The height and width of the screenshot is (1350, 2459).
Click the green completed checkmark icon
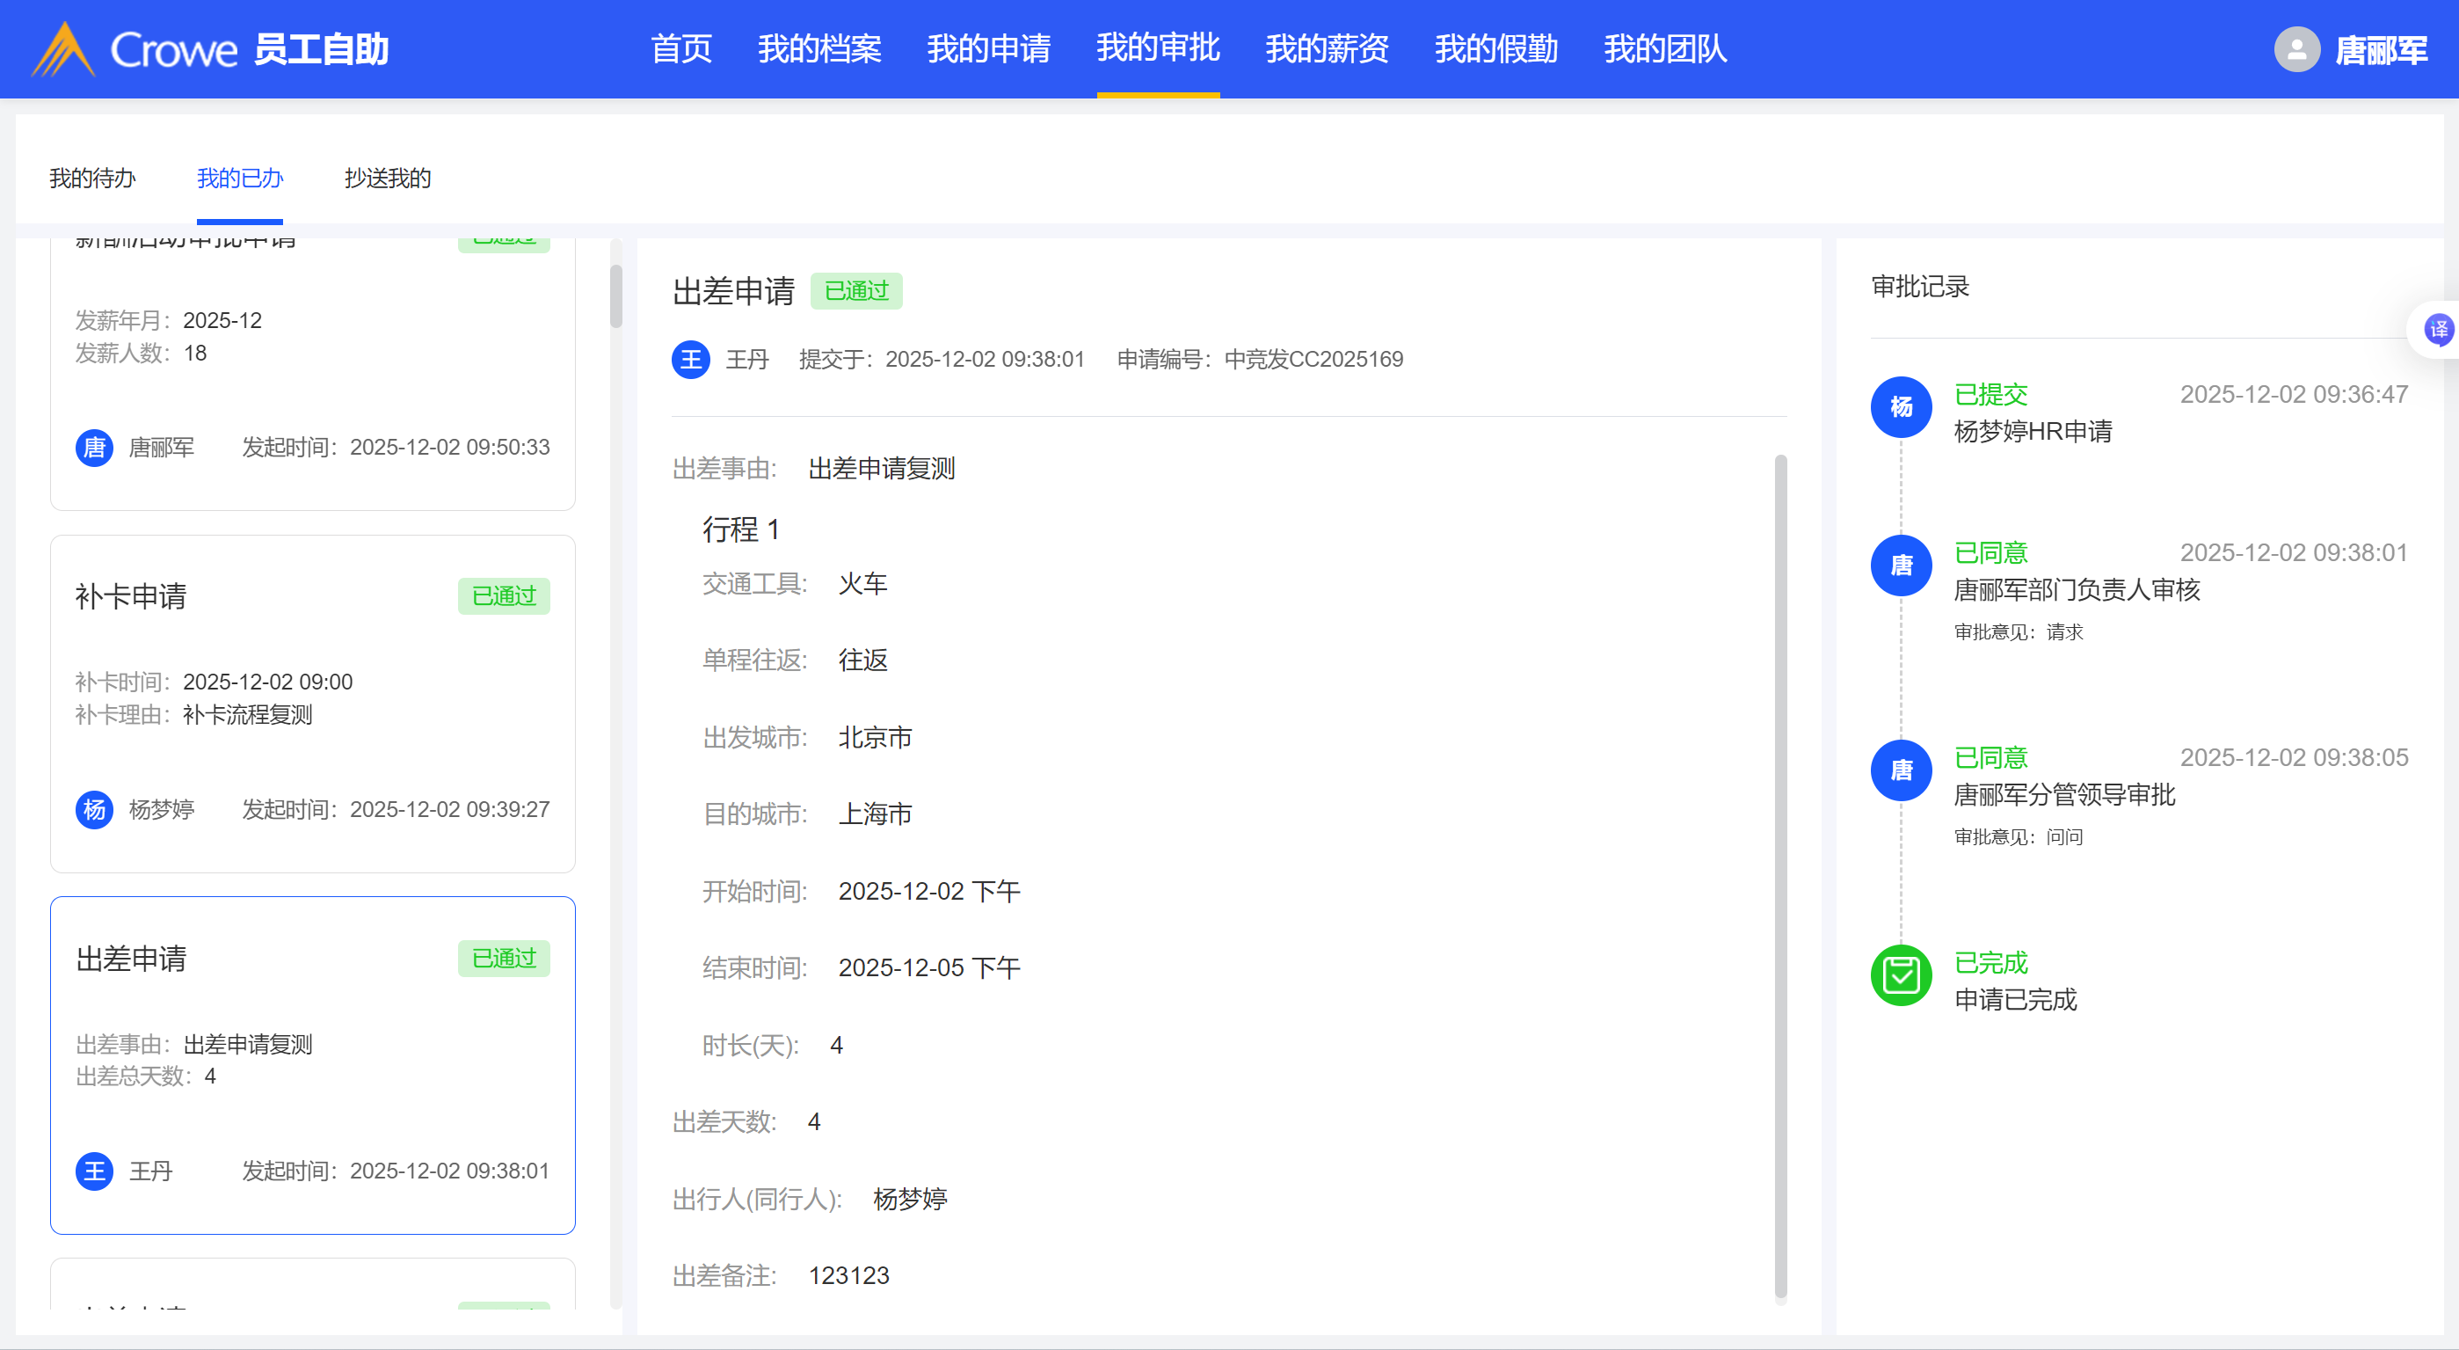1901,975
